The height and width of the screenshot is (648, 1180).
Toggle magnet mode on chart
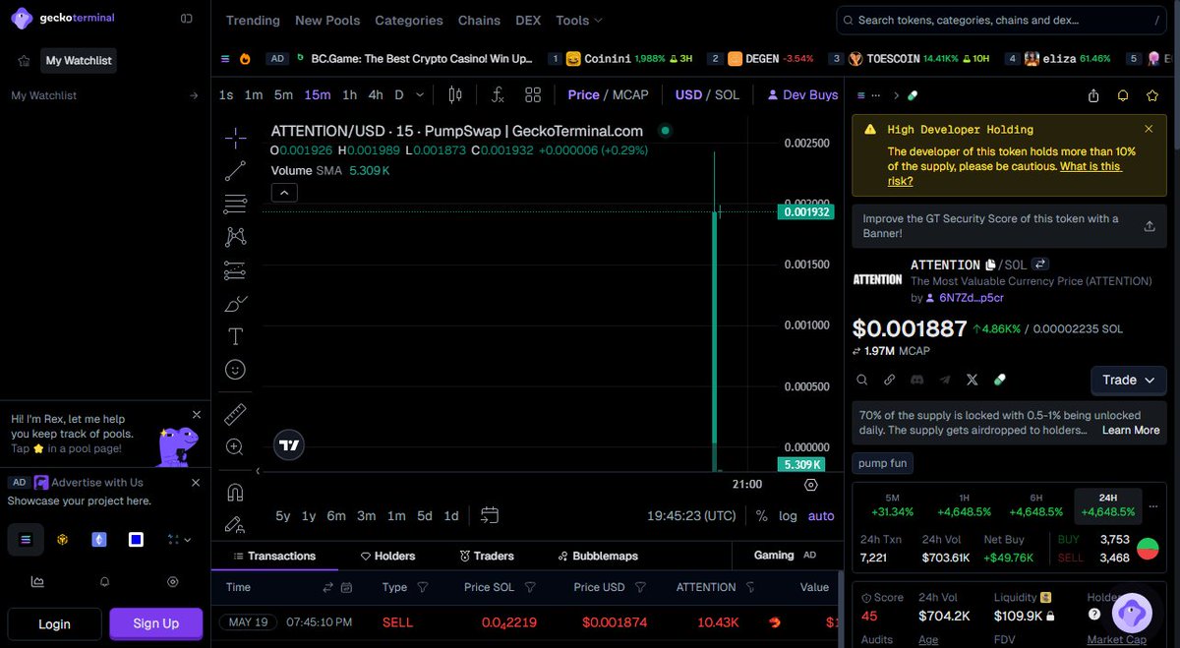[235, 492]
